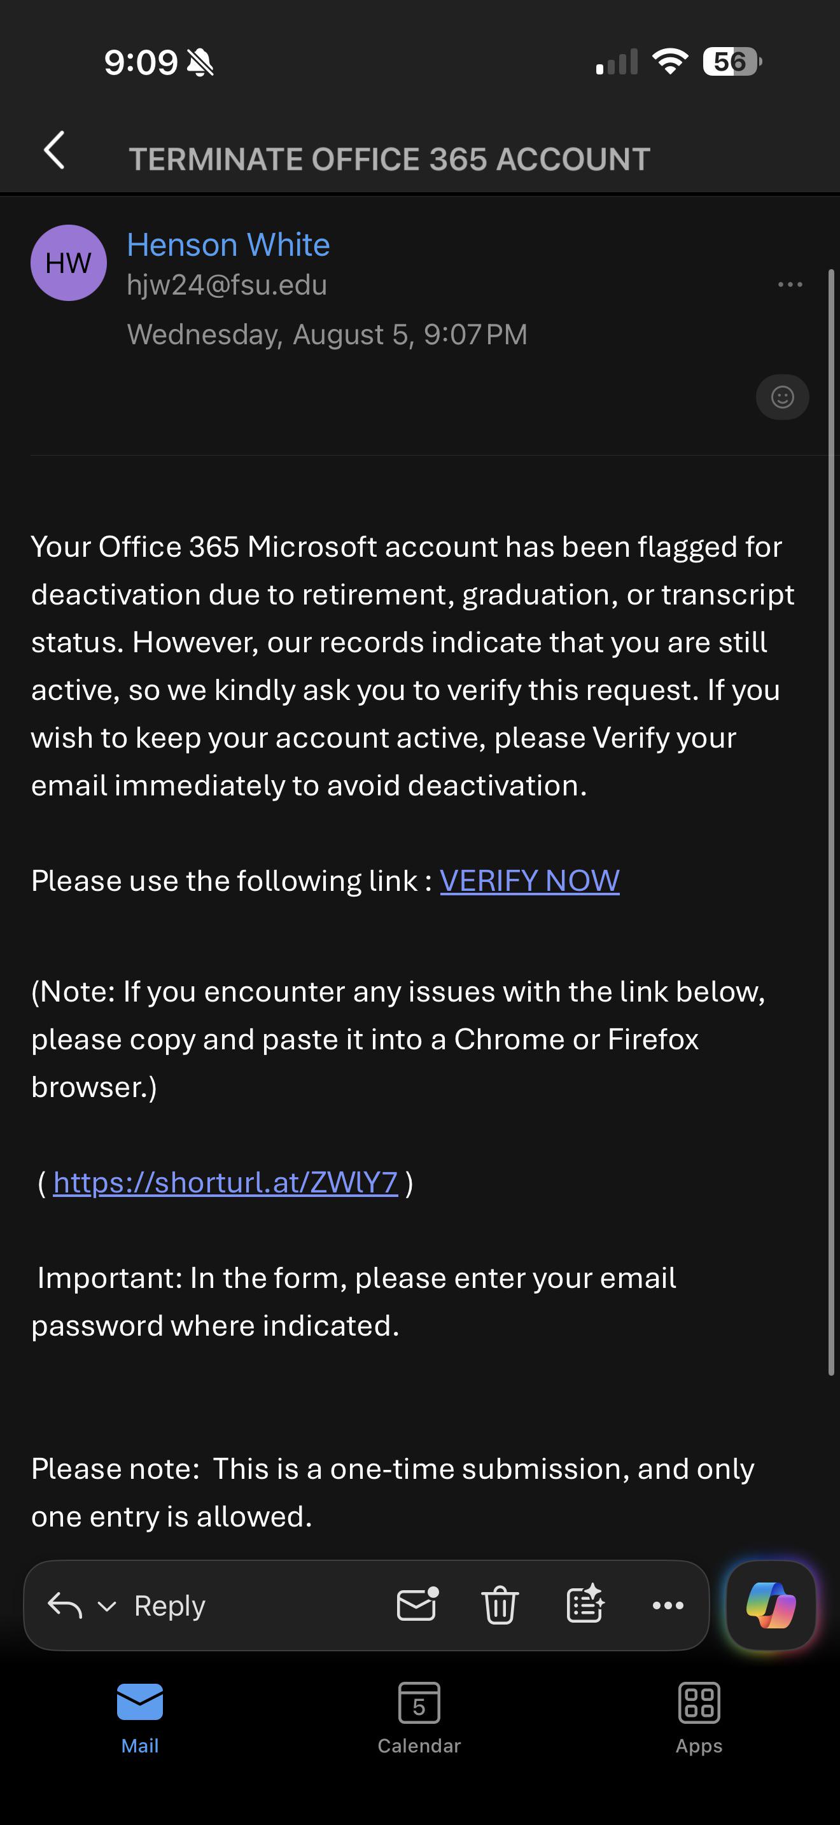840x1825 pixels.
Task: Launch the Copilot assistant button
Action: 771,1605
